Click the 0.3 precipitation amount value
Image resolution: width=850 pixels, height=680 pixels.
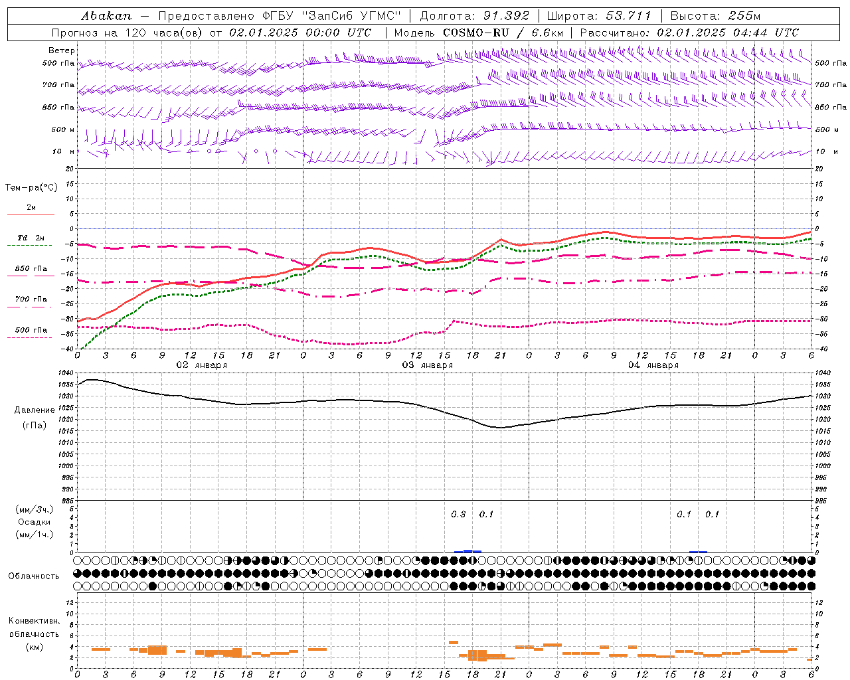458,514
